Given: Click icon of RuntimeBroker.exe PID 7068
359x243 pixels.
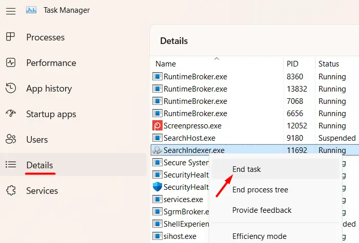Looking at the screenshot, I should point(157,101).
